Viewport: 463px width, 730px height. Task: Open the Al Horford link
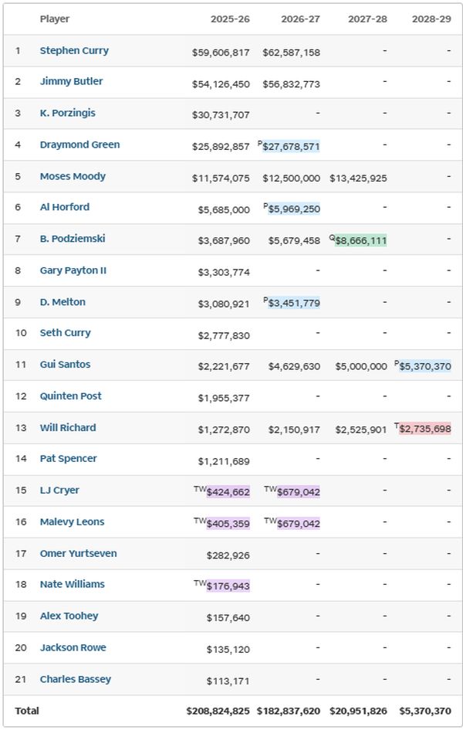click(65, 207)
